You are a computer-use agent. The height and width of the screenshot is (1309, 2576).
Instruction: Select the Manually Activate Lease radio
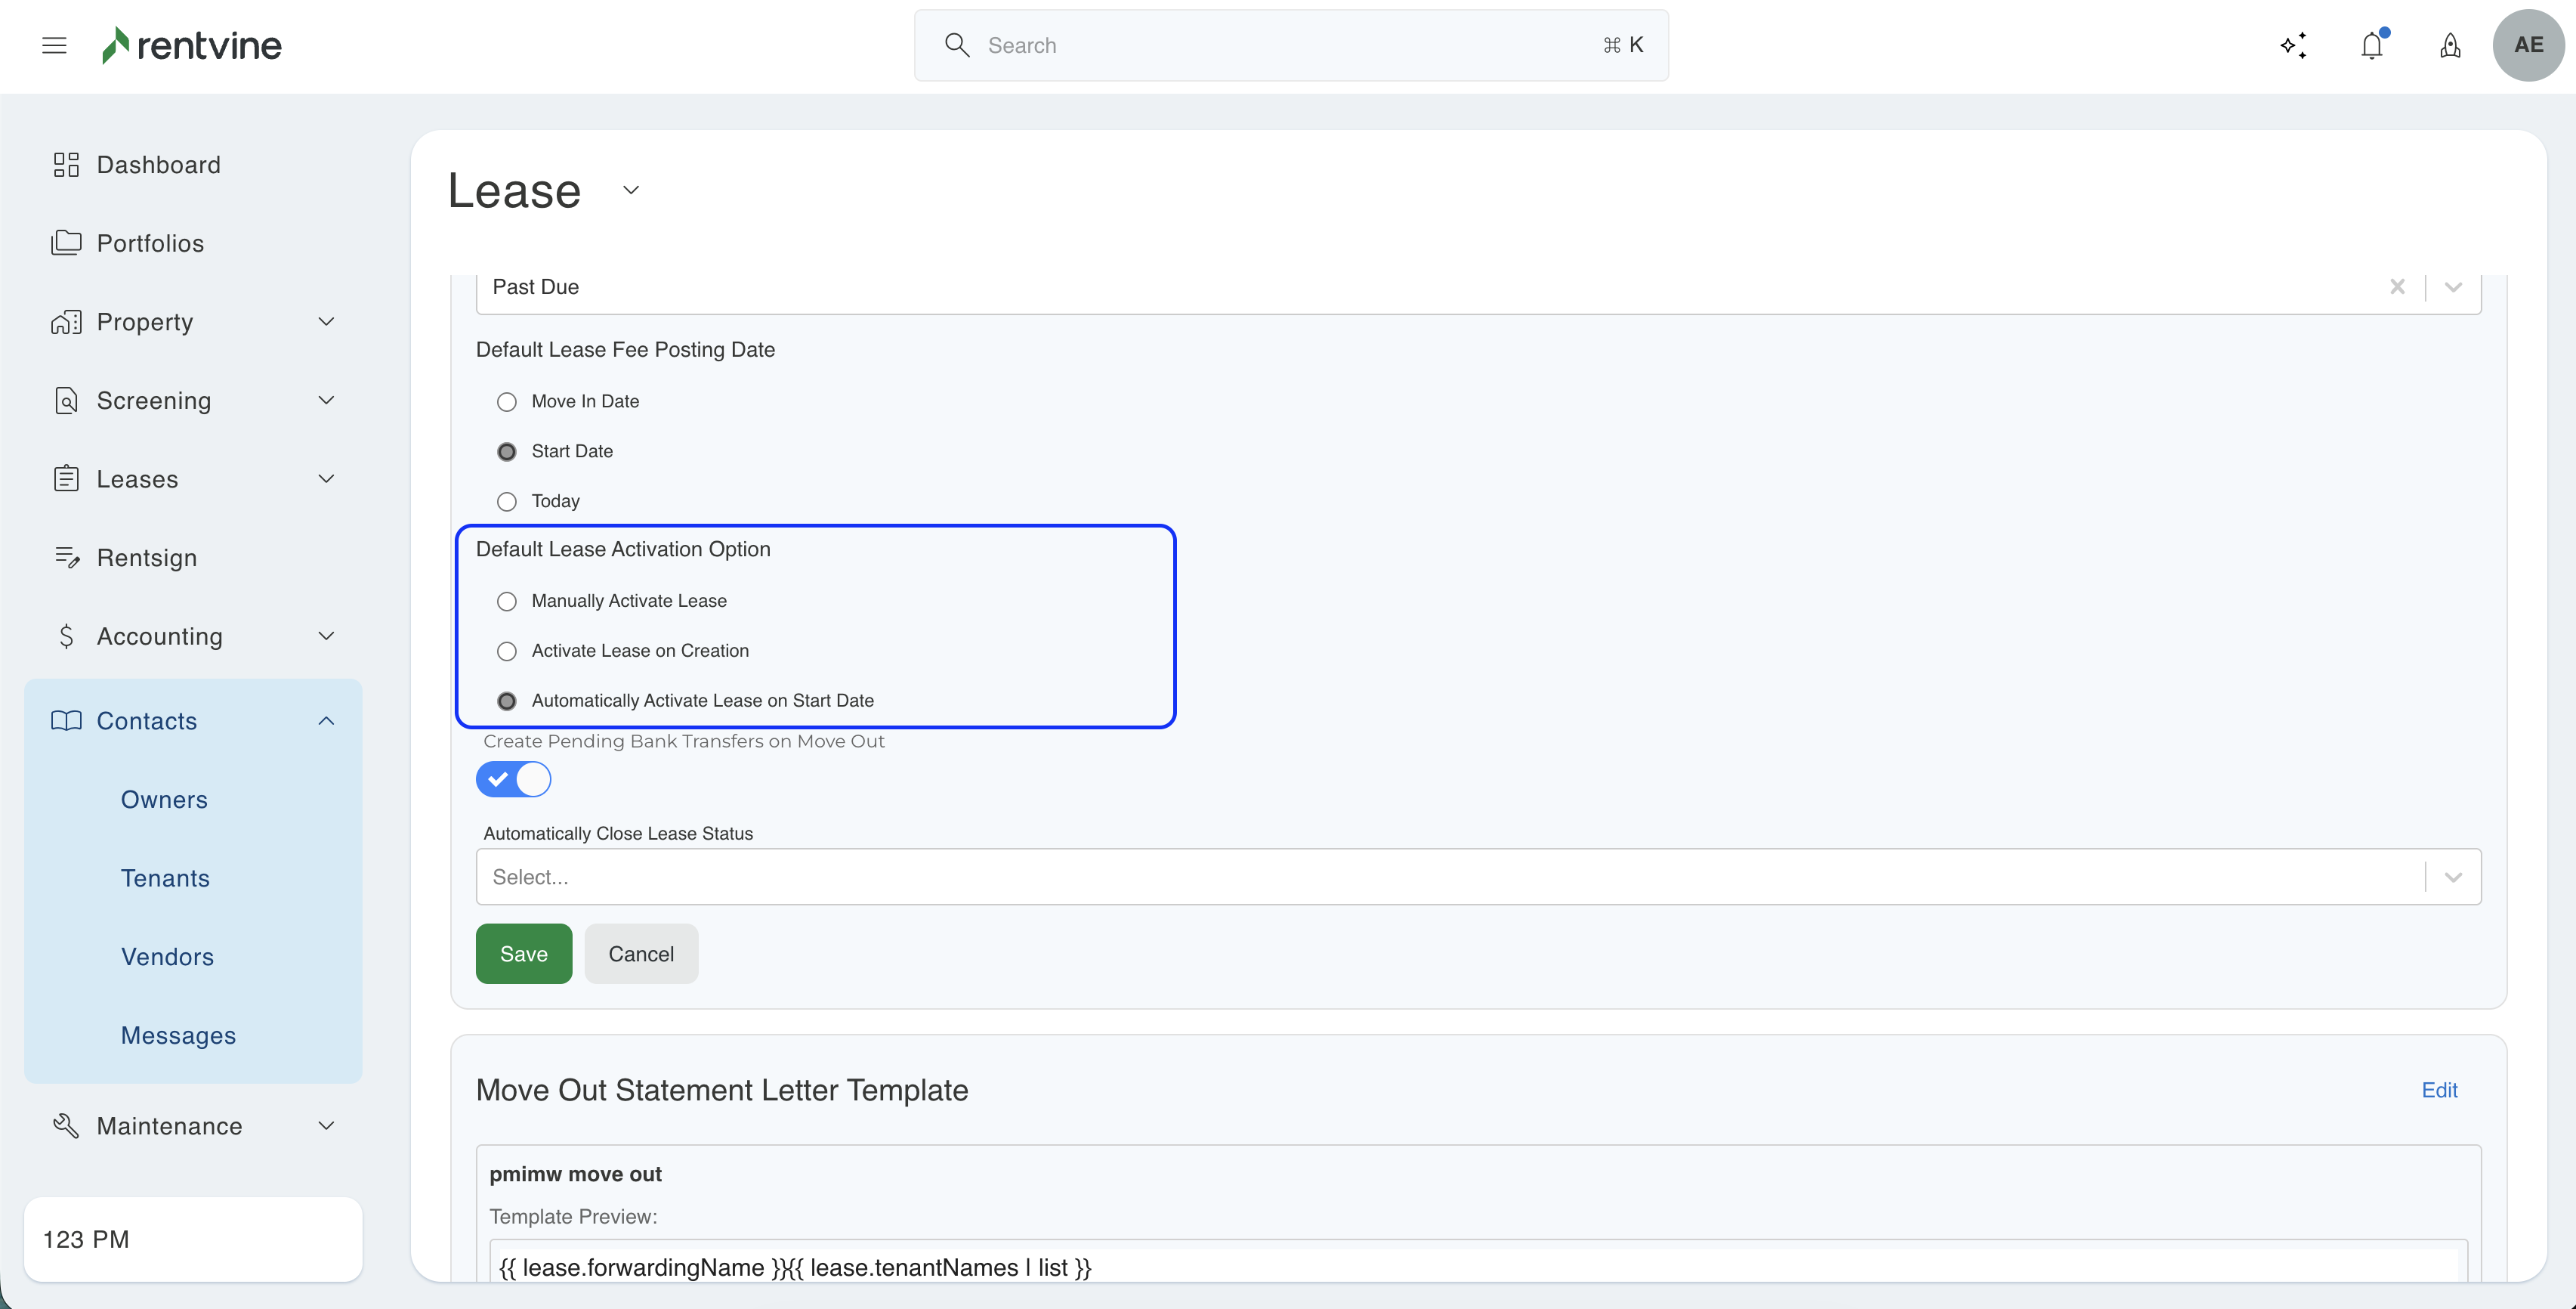click(507, 602)
